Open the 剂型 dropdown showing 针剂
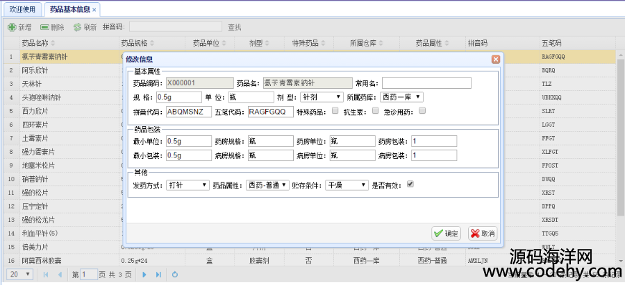Image resolution: width=625 pixels, height=285 pixels. [322, 96]
